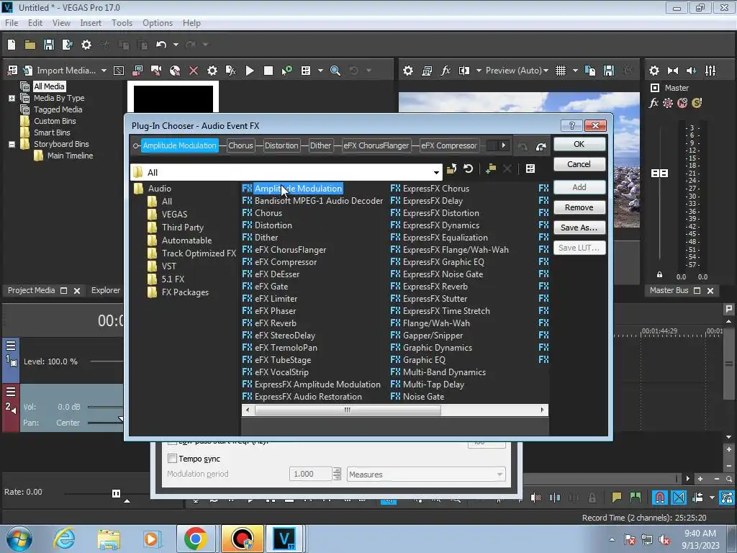
Task: Open undo history dropdown arrow
Action: pyautogui.click(x=176, y=45)
